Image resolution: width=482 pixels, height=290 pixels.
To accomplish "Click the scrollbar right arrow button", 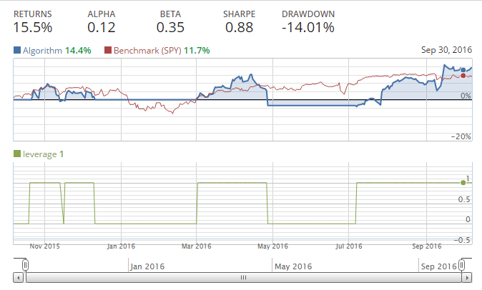I will 468,277.
